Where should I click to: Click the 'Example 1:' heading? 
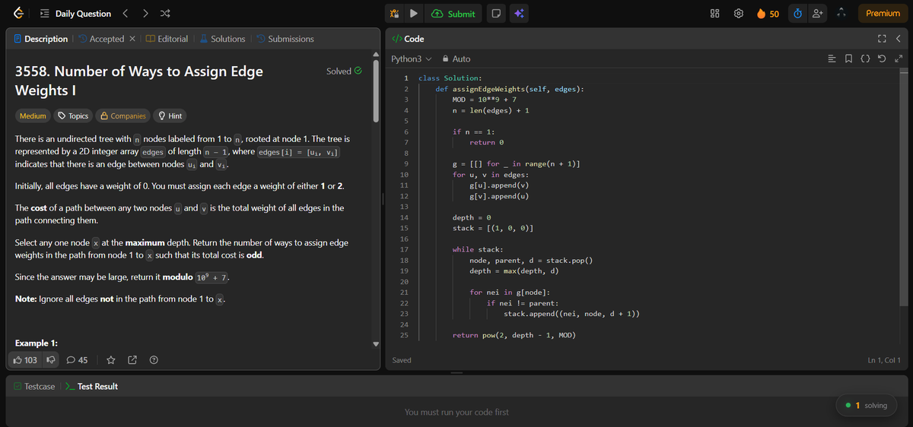click(37, 343)
